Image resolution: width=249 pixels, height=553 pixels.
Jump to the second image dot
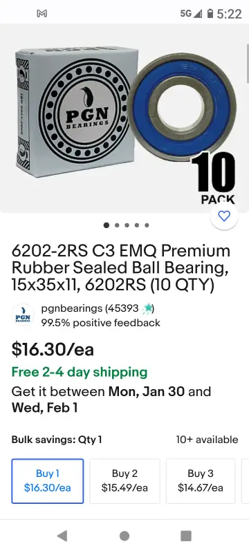tap(117, 225)
